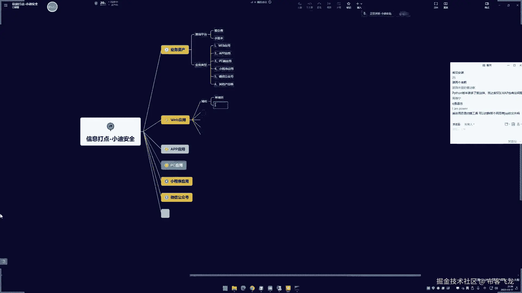522x293 pixels.
Task: Open File Explorer from the taskbar
Action: coord(234,288)
